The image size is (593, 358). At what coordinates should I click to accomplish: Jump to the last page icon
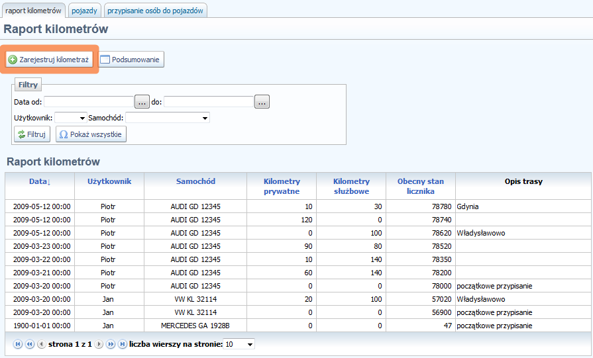pyautogui.click(x=122, y=344)
